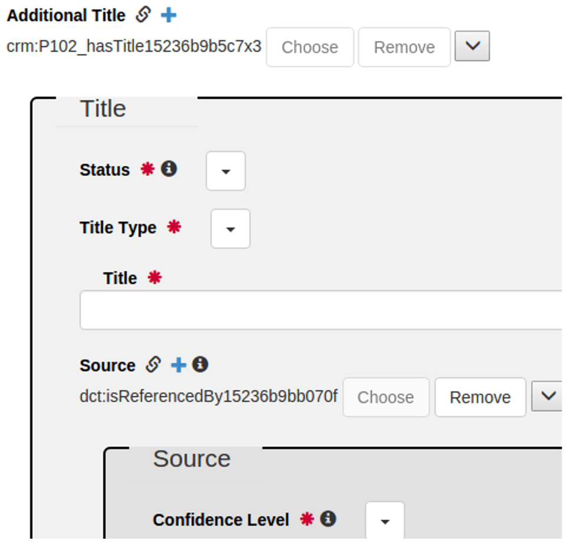This screenshot has width=569, height=544.
Task: Open the Title Type dropdown
Action: click(231, 229)
